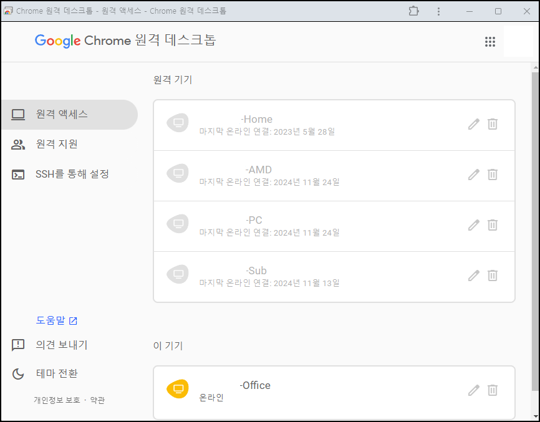Viewport: 540px width, 422px height.
Task: Delete the -Home remote device
Action: point(493,124)
